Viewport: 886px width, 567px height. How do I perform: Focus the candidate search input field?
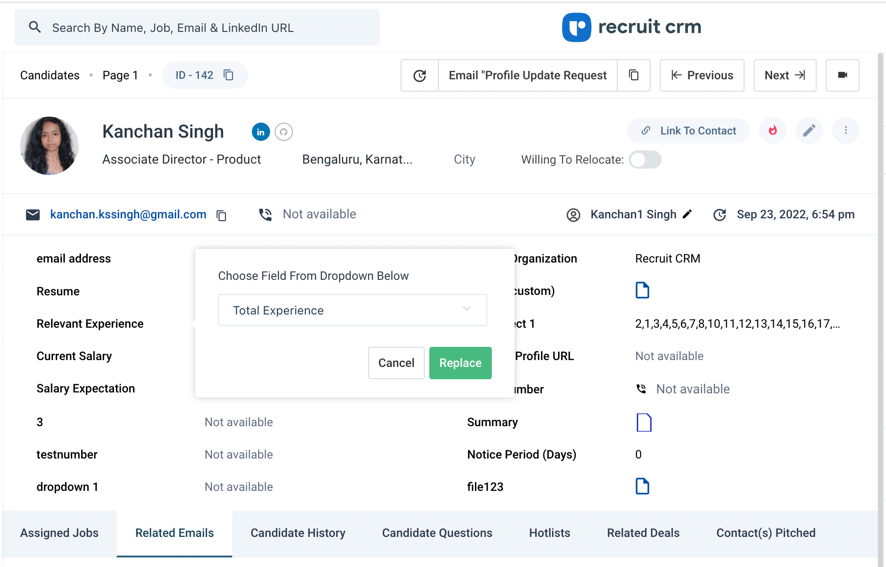pos(197,27)
